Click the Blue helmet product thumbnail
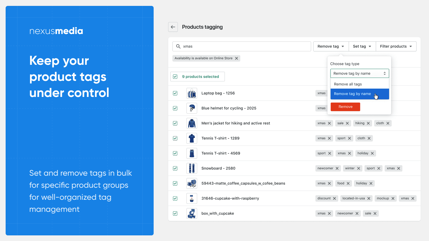The height and width of the screenshot is (241, 429). coord(192,108)
